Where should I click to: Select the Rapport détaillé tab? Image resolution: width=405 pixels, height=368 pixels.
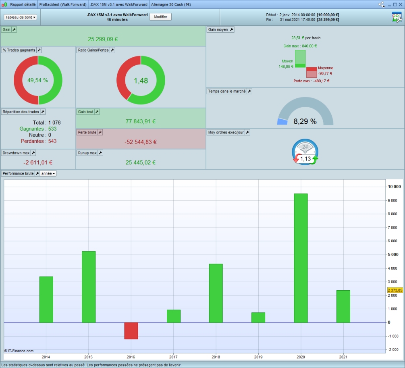(23, 4)
